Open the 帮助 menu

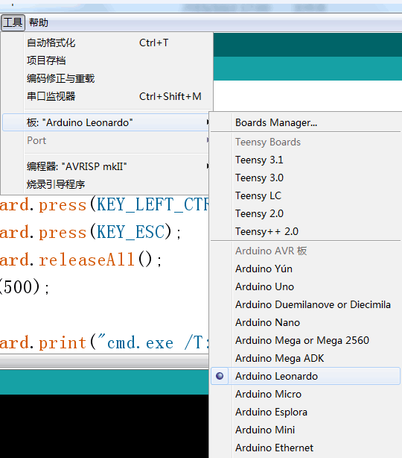coord(39,22)
